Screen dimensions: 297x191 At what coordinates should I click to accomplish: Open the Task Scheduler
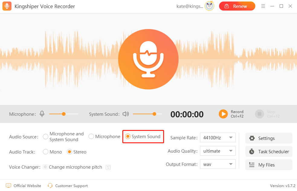[x=269, y=151]
